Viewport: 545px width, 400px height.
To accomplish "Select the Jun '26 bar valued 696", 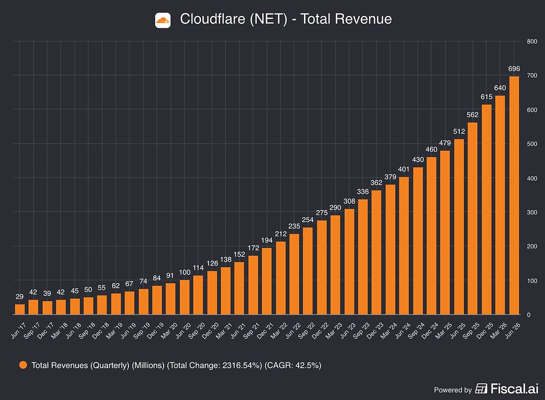I will (x=514, y=196).
